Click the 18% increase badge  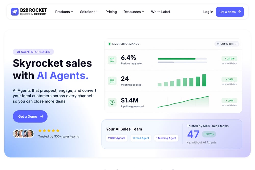[x=229, y=80]
